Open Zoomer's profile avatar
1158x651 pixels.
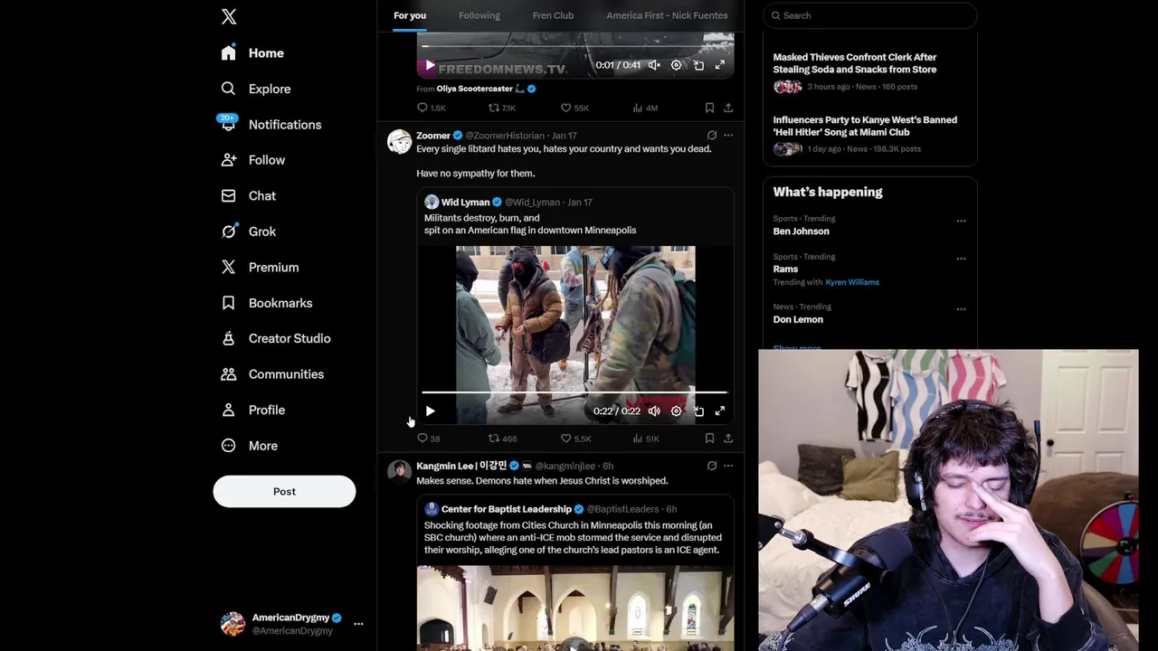[399, 142]
